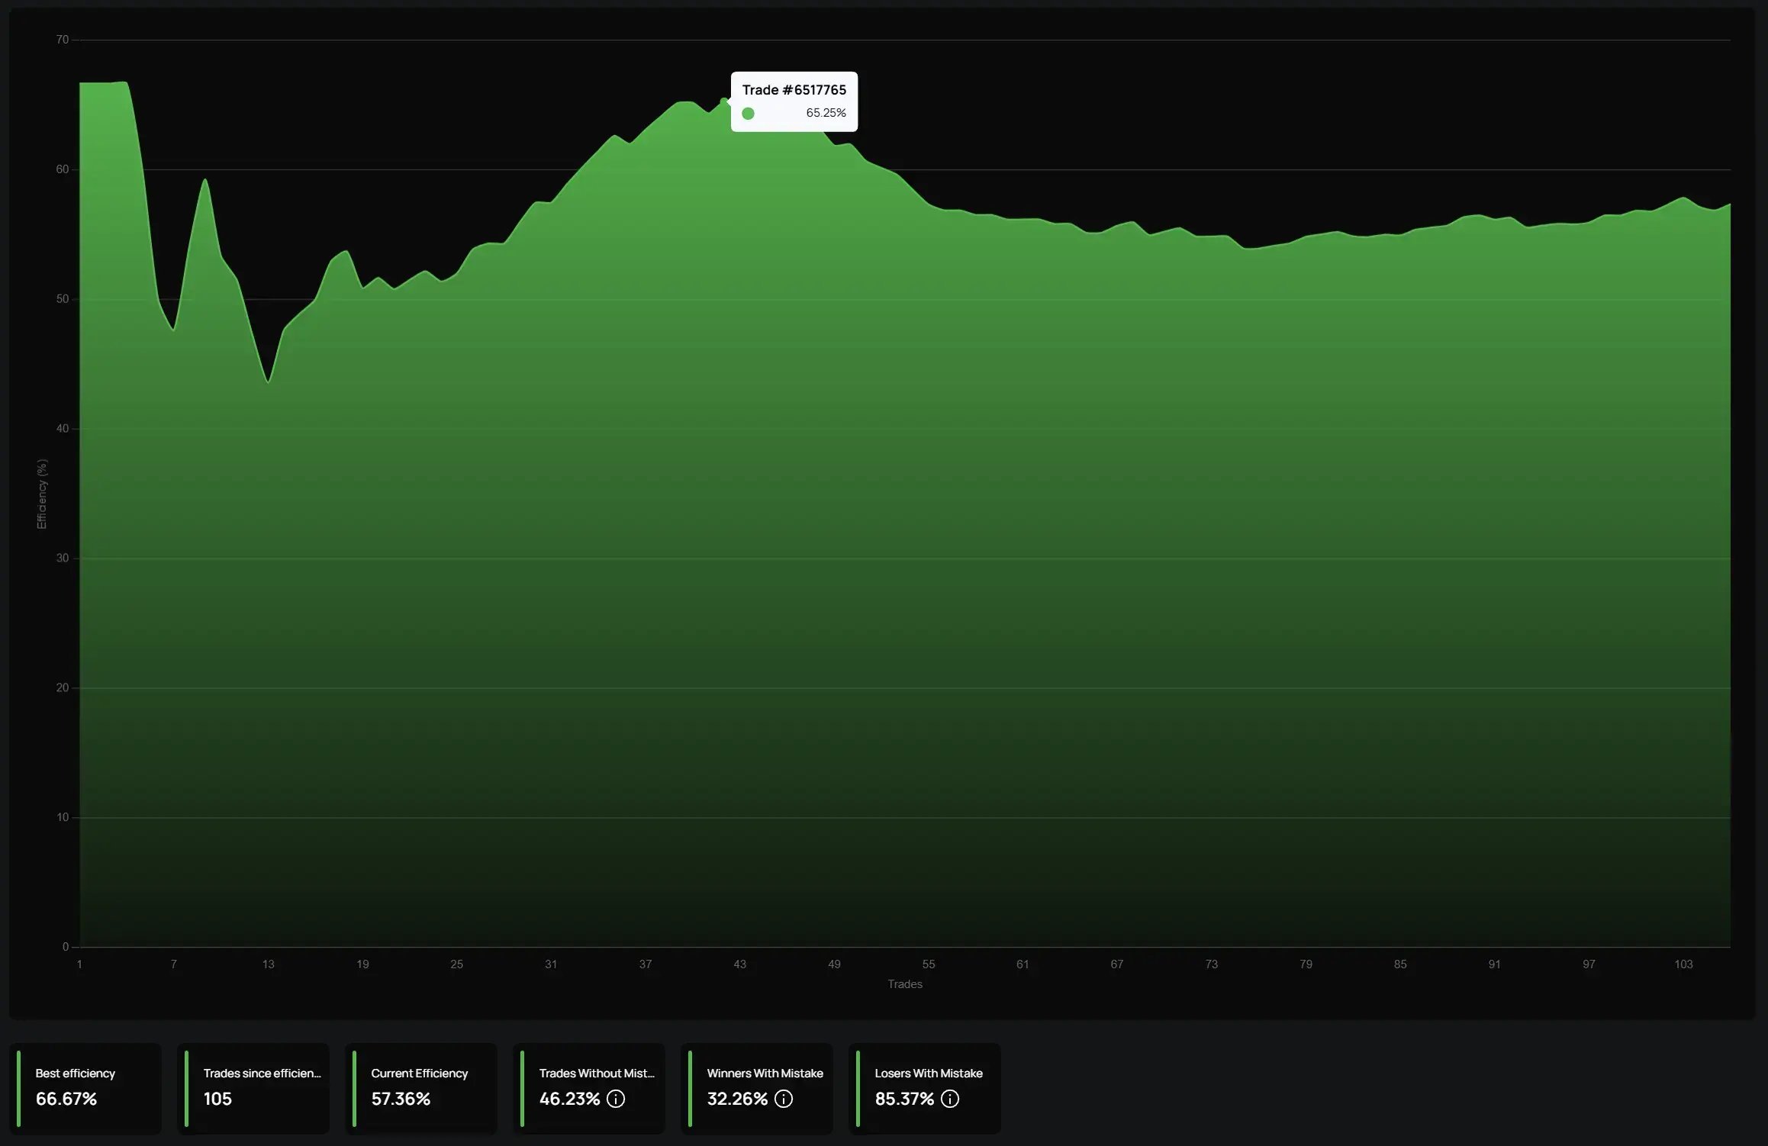Click the trade number 49 on the x-axis
The image size is (1768, 1146).
tap(834, 964)
